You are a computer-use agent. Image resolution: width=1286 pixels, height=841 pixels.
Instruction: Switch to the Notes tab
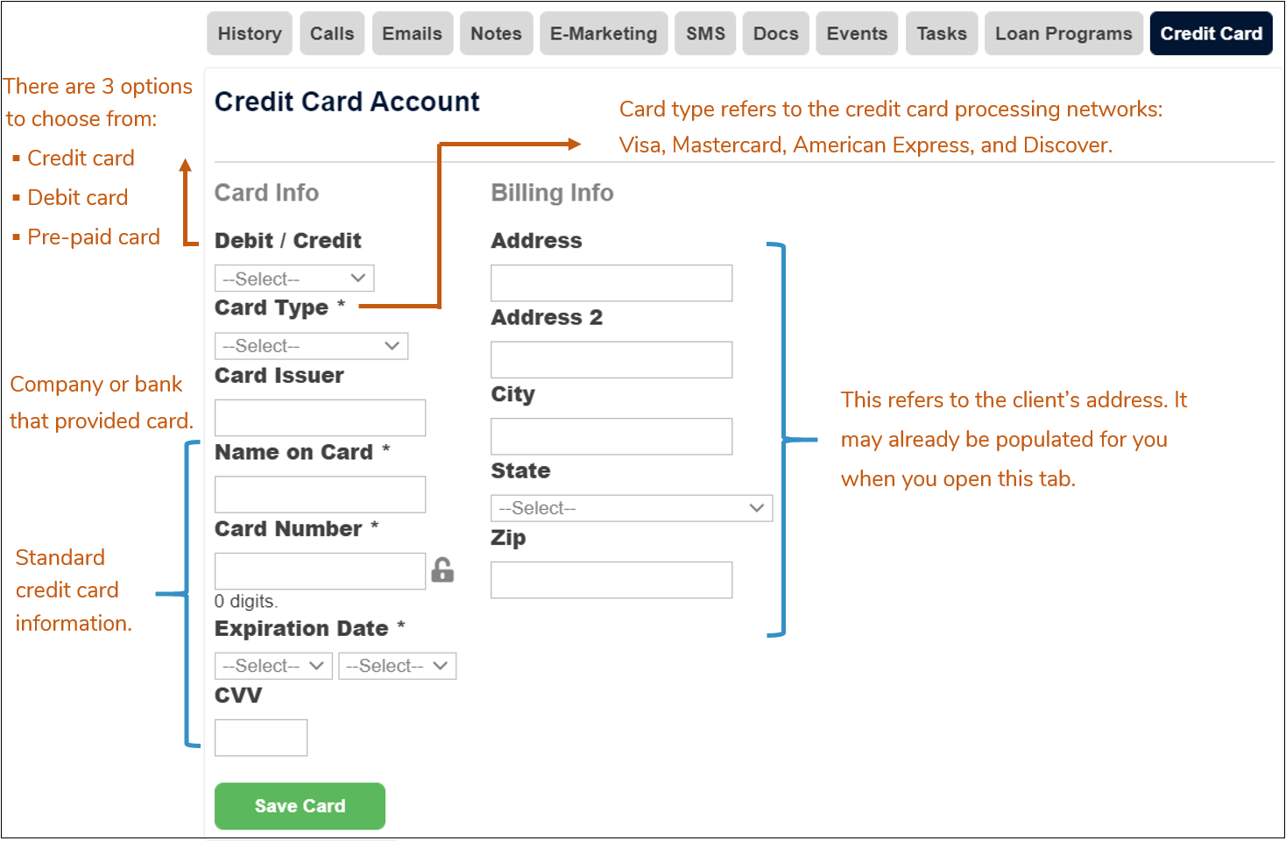pos(496,32)
